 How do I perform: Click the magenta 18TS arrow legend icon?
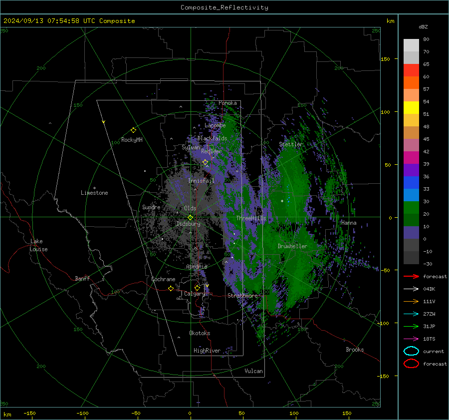point(411,339)
